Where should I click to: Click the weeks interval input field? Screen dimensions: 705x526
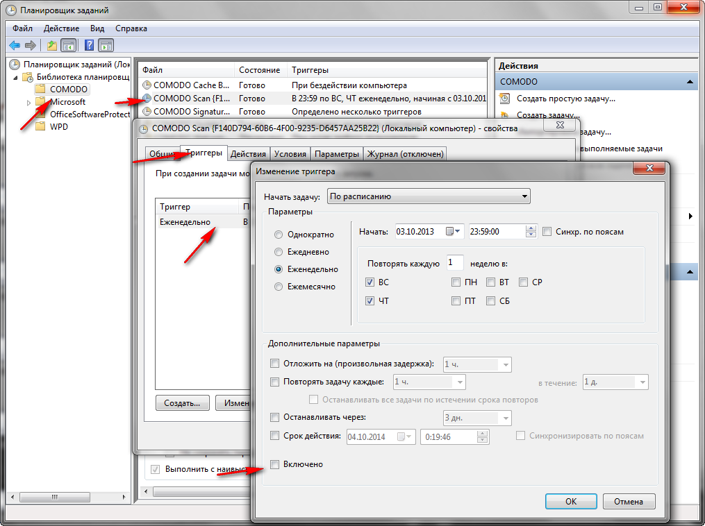455,262
